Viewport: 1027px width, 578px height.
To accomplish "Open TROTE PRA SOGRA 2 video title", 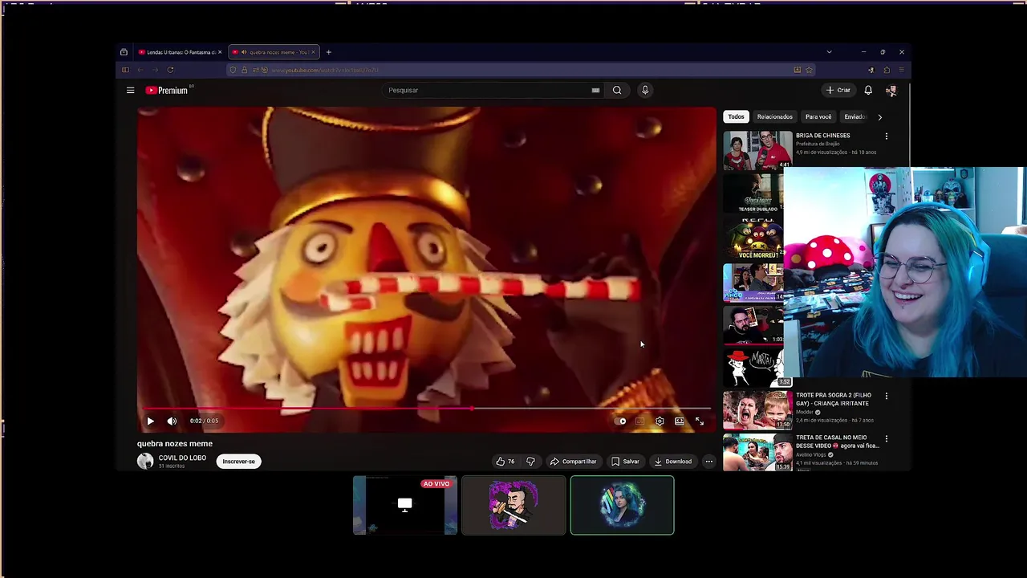I will tap(833, 399).
